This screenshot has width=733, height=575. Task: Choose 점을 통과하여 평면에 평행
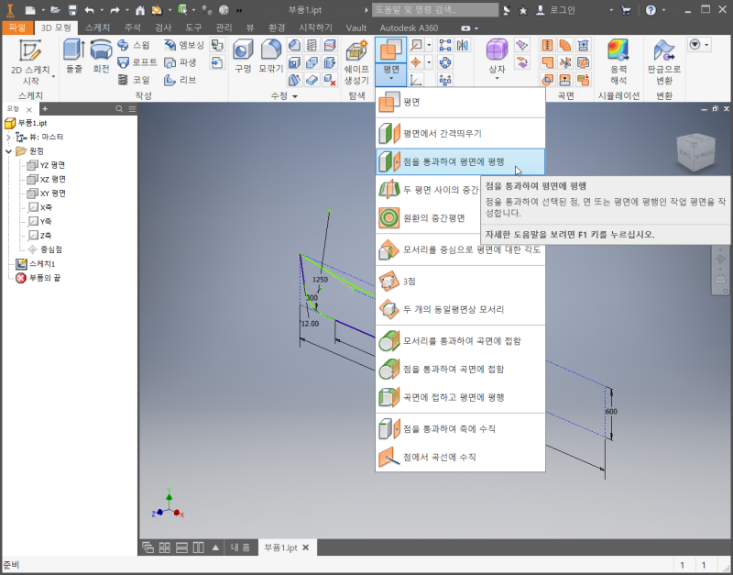click(461, 162)
